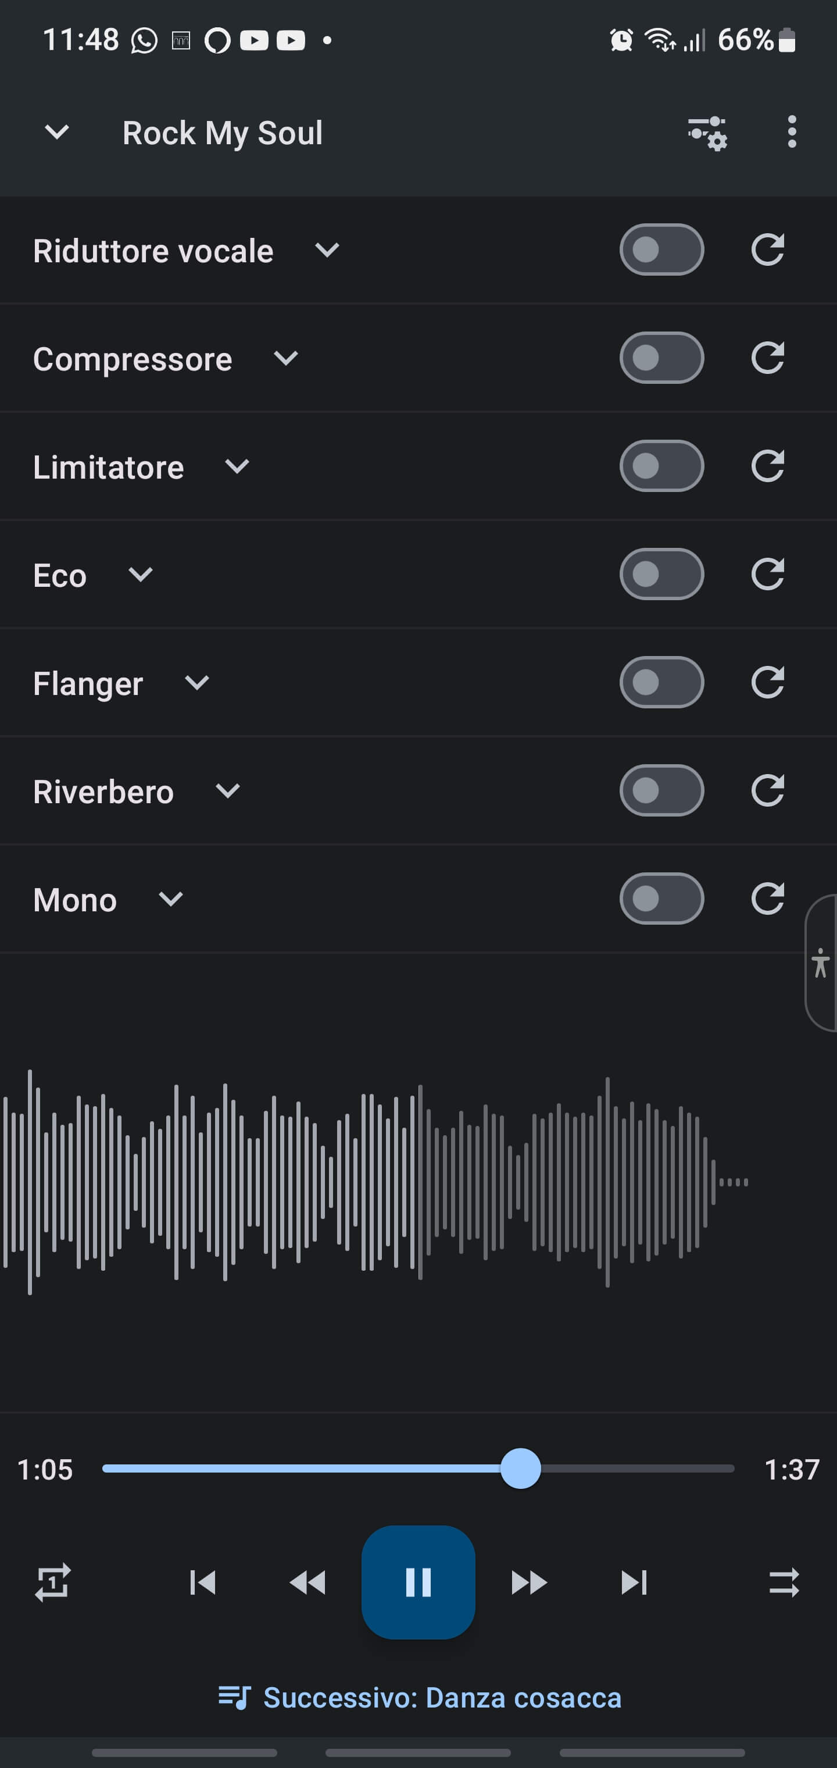Fast forward the current song

pos(529,1582)
